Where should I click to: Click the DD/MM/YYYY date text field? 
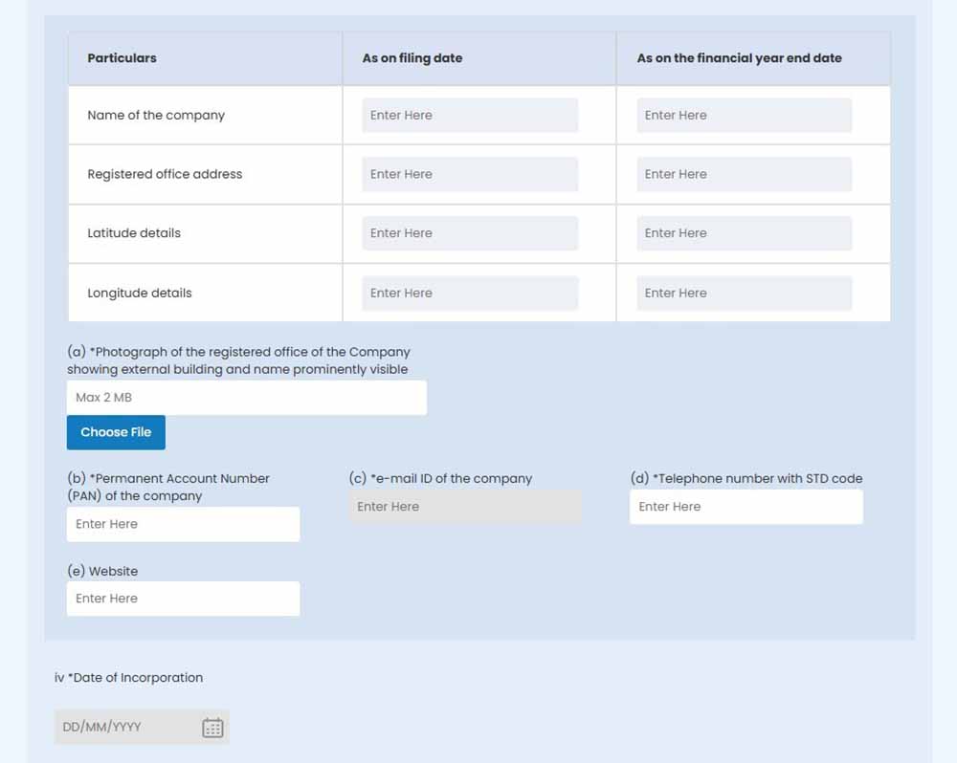pos(124,728)
